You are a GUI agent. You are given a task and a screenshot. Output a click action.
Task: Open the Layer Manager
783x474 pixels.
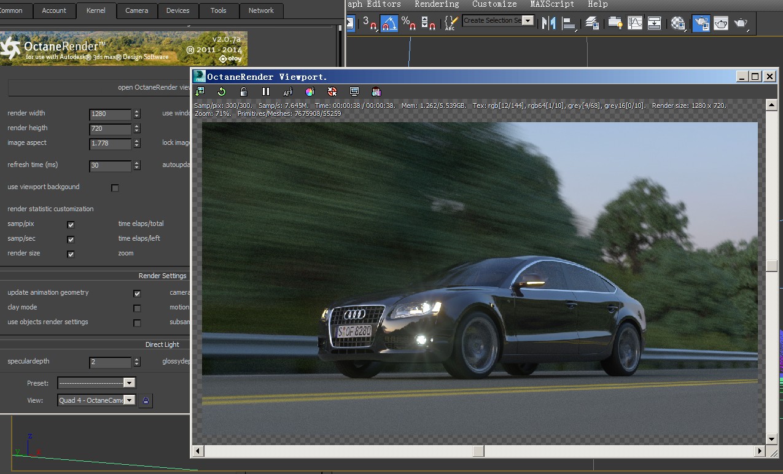pyautogui.click(x=592, y=23)
